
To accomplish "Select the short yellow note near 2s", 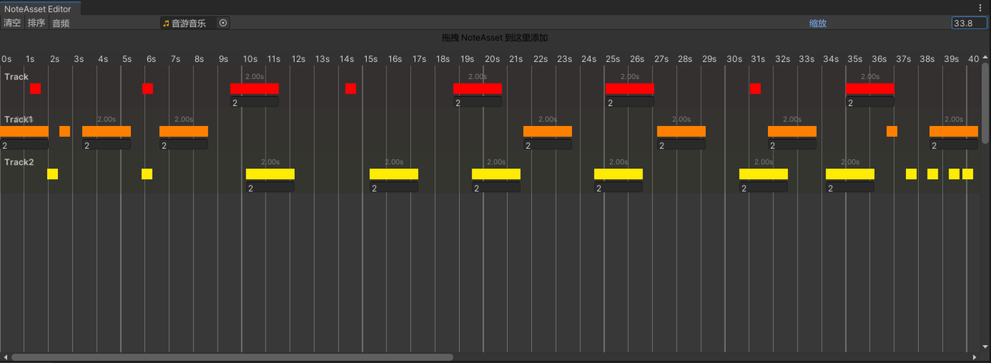I will 53,174.
